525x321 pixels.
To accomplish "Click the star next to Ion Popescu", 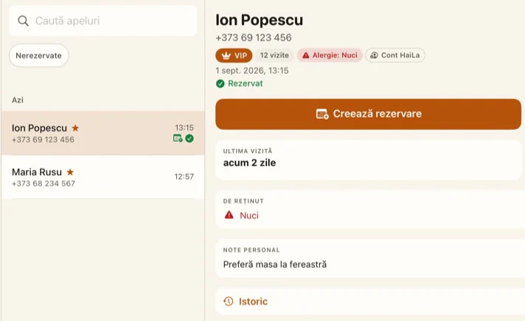I will point(75,128).
